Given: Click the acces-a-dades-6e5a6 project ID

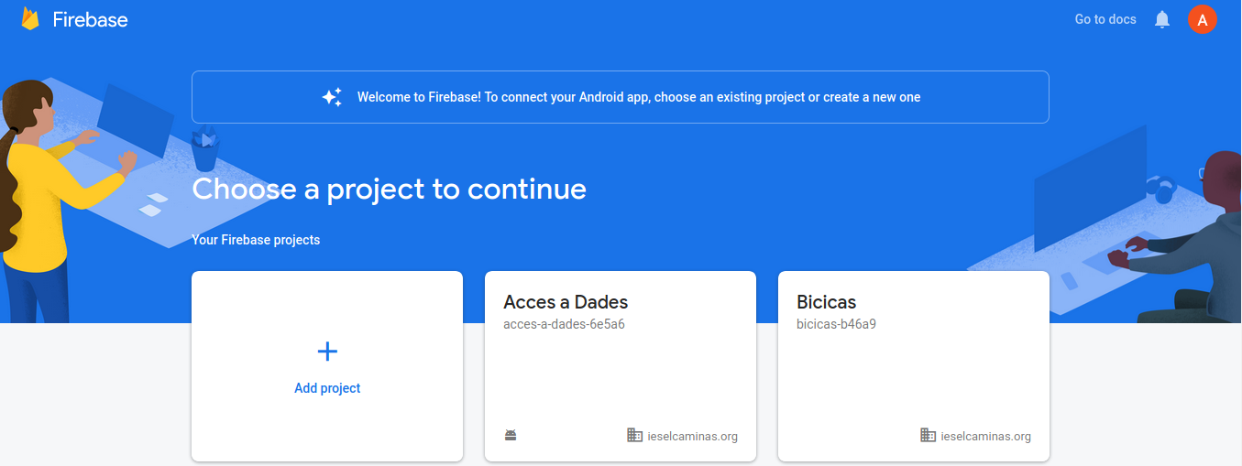Looking at the screenshot, I should (564, 324).
